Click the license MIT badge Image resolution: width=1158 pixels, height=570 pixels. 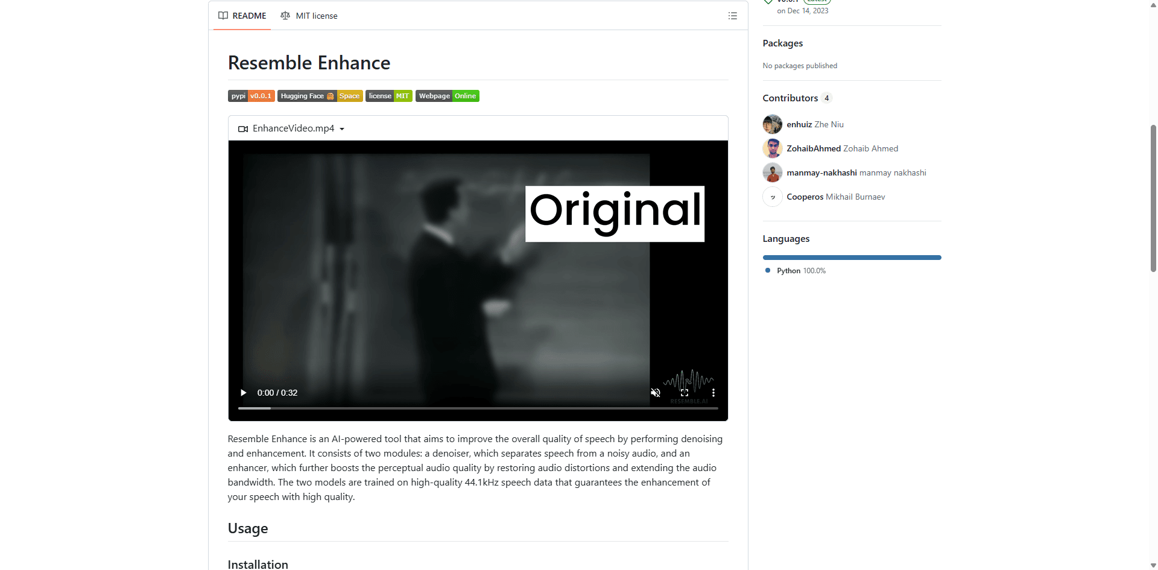[388, 96]
